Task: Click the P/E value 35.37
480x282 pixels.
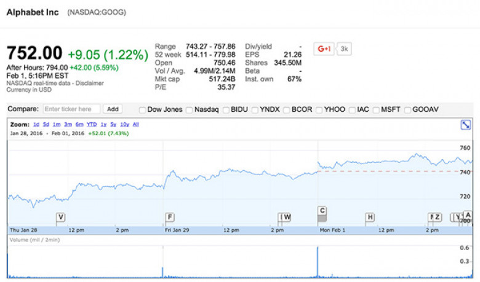Action: (x=226, y=87)
